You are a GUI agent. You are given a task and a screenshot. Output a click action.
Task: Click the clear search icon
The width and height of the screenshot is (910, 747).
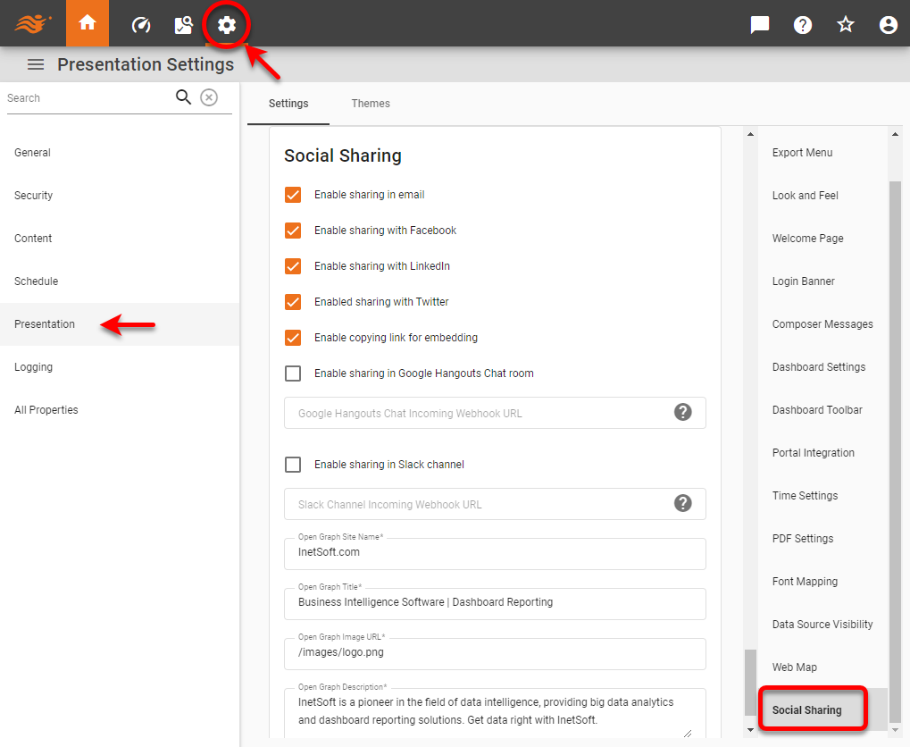point(209,97)
